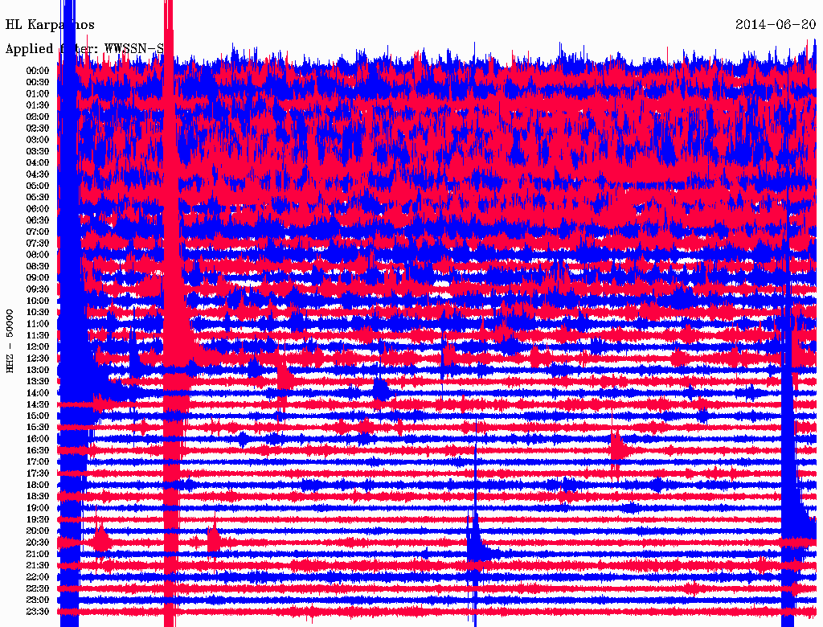Select the 06:30 time row label

[x=38, y=220]
